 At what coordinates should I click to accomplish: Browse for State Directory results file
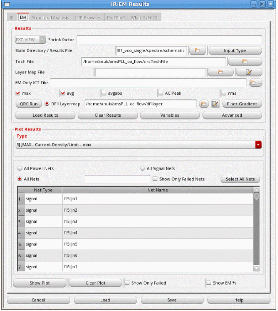(197, 51)
